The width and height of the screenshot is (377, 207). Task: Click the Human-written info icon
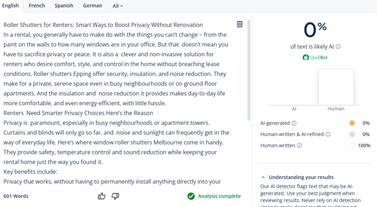tap(299, 146)
